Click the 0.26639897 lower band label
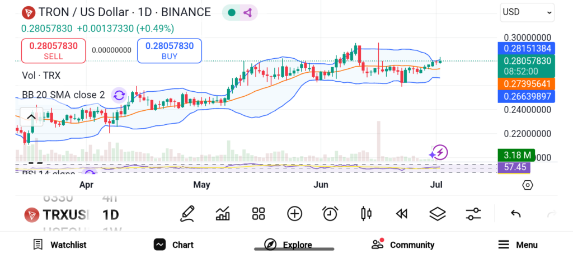The image size is (573, 258). [x=526, y=96]
